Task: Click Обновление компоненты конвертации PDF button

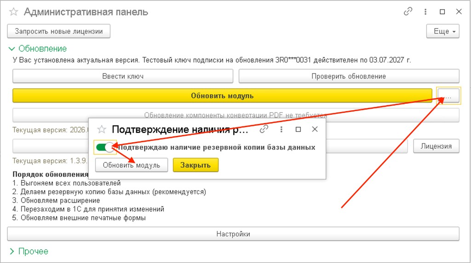Action: tap(236, 115)
